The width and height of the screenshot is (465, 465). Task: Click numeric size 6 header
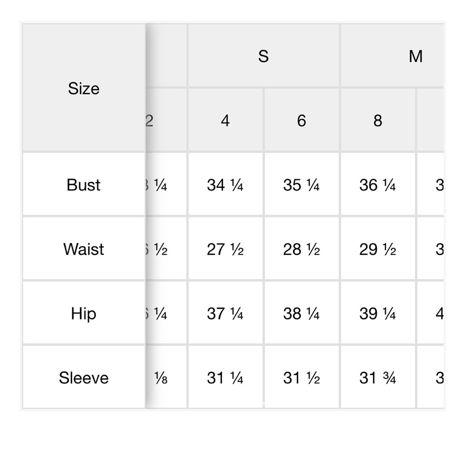click(x=301, y=121)
